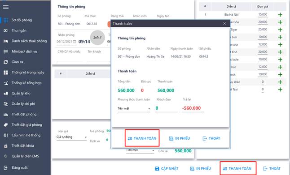Open the Loại giá dropdown
290x175 pixels.
(x=71, y=137)
